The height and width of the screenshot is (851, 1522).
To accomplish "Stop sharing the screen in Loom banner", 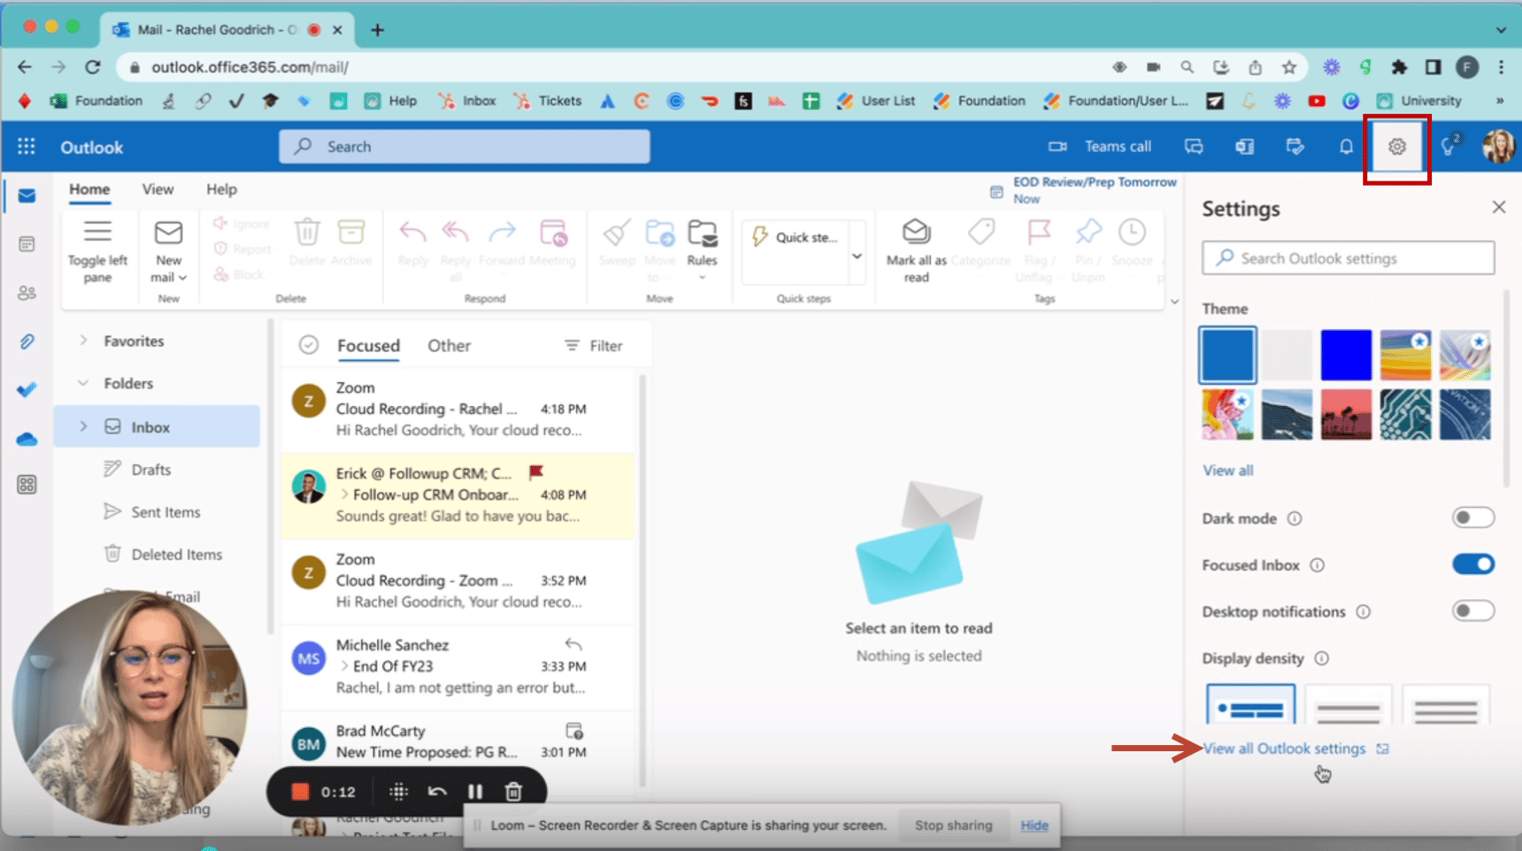I will 953,824.
